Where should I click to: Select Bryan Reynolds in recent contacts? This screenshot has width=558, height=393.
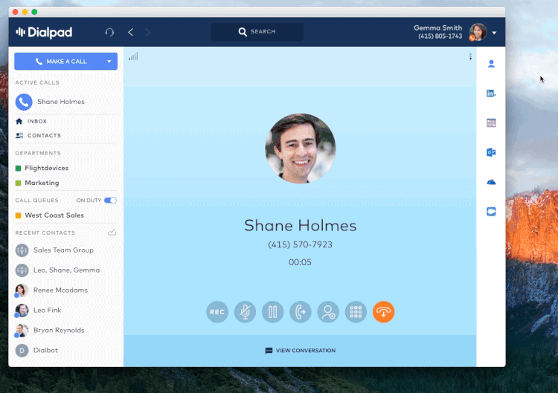click(x=65, y=330)
